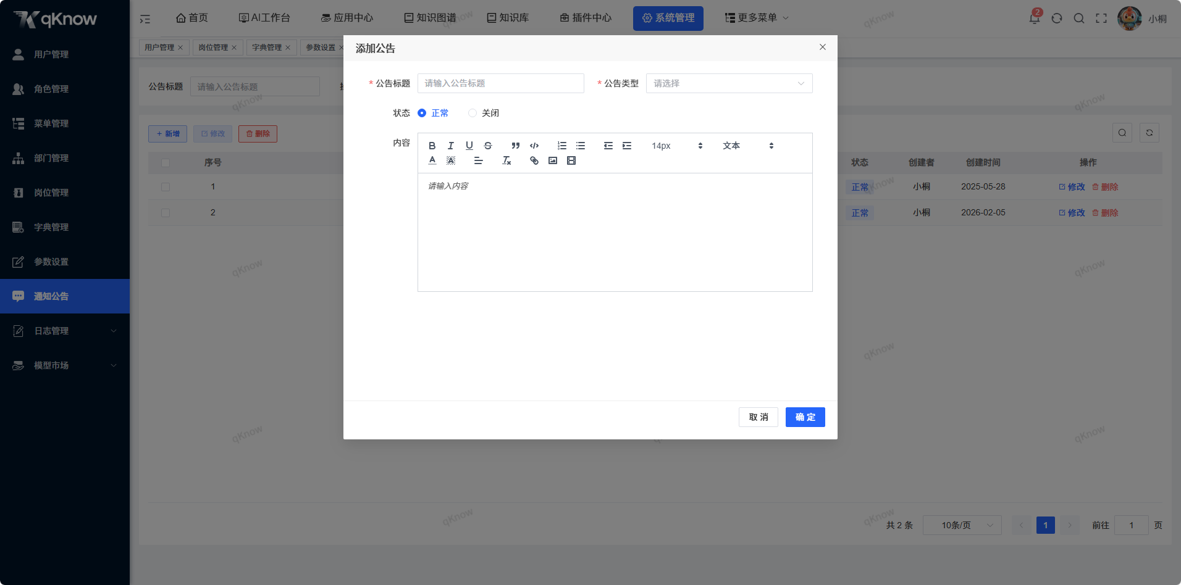This screenshot has height=585, width=1181.
Task: Decrease indent in editor toolbar
Action: point(608,146)
